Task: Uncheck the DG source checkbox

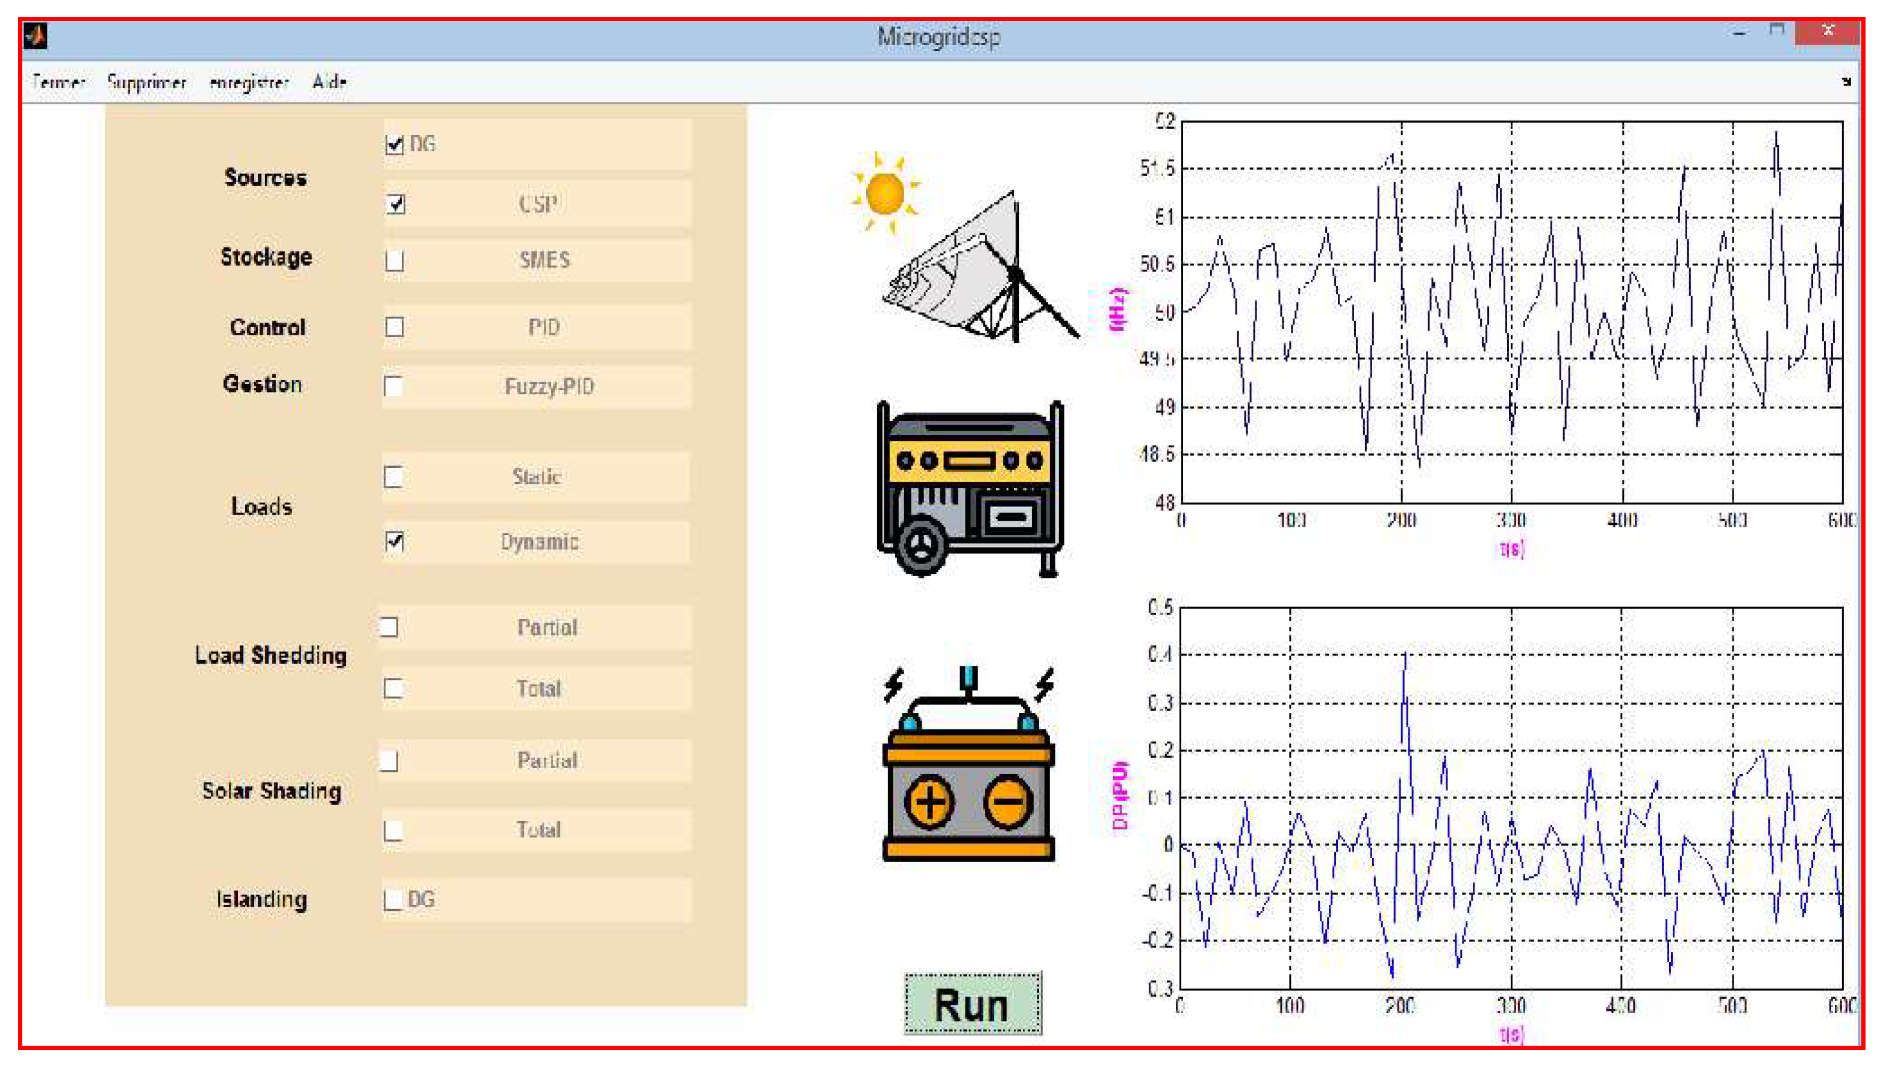Action: pos(395,144)
